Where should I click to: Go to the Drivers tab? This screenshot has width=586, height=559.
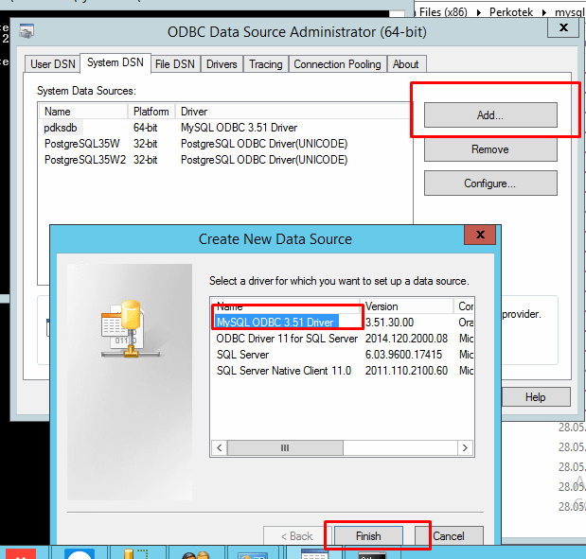(x=222, y=64)
